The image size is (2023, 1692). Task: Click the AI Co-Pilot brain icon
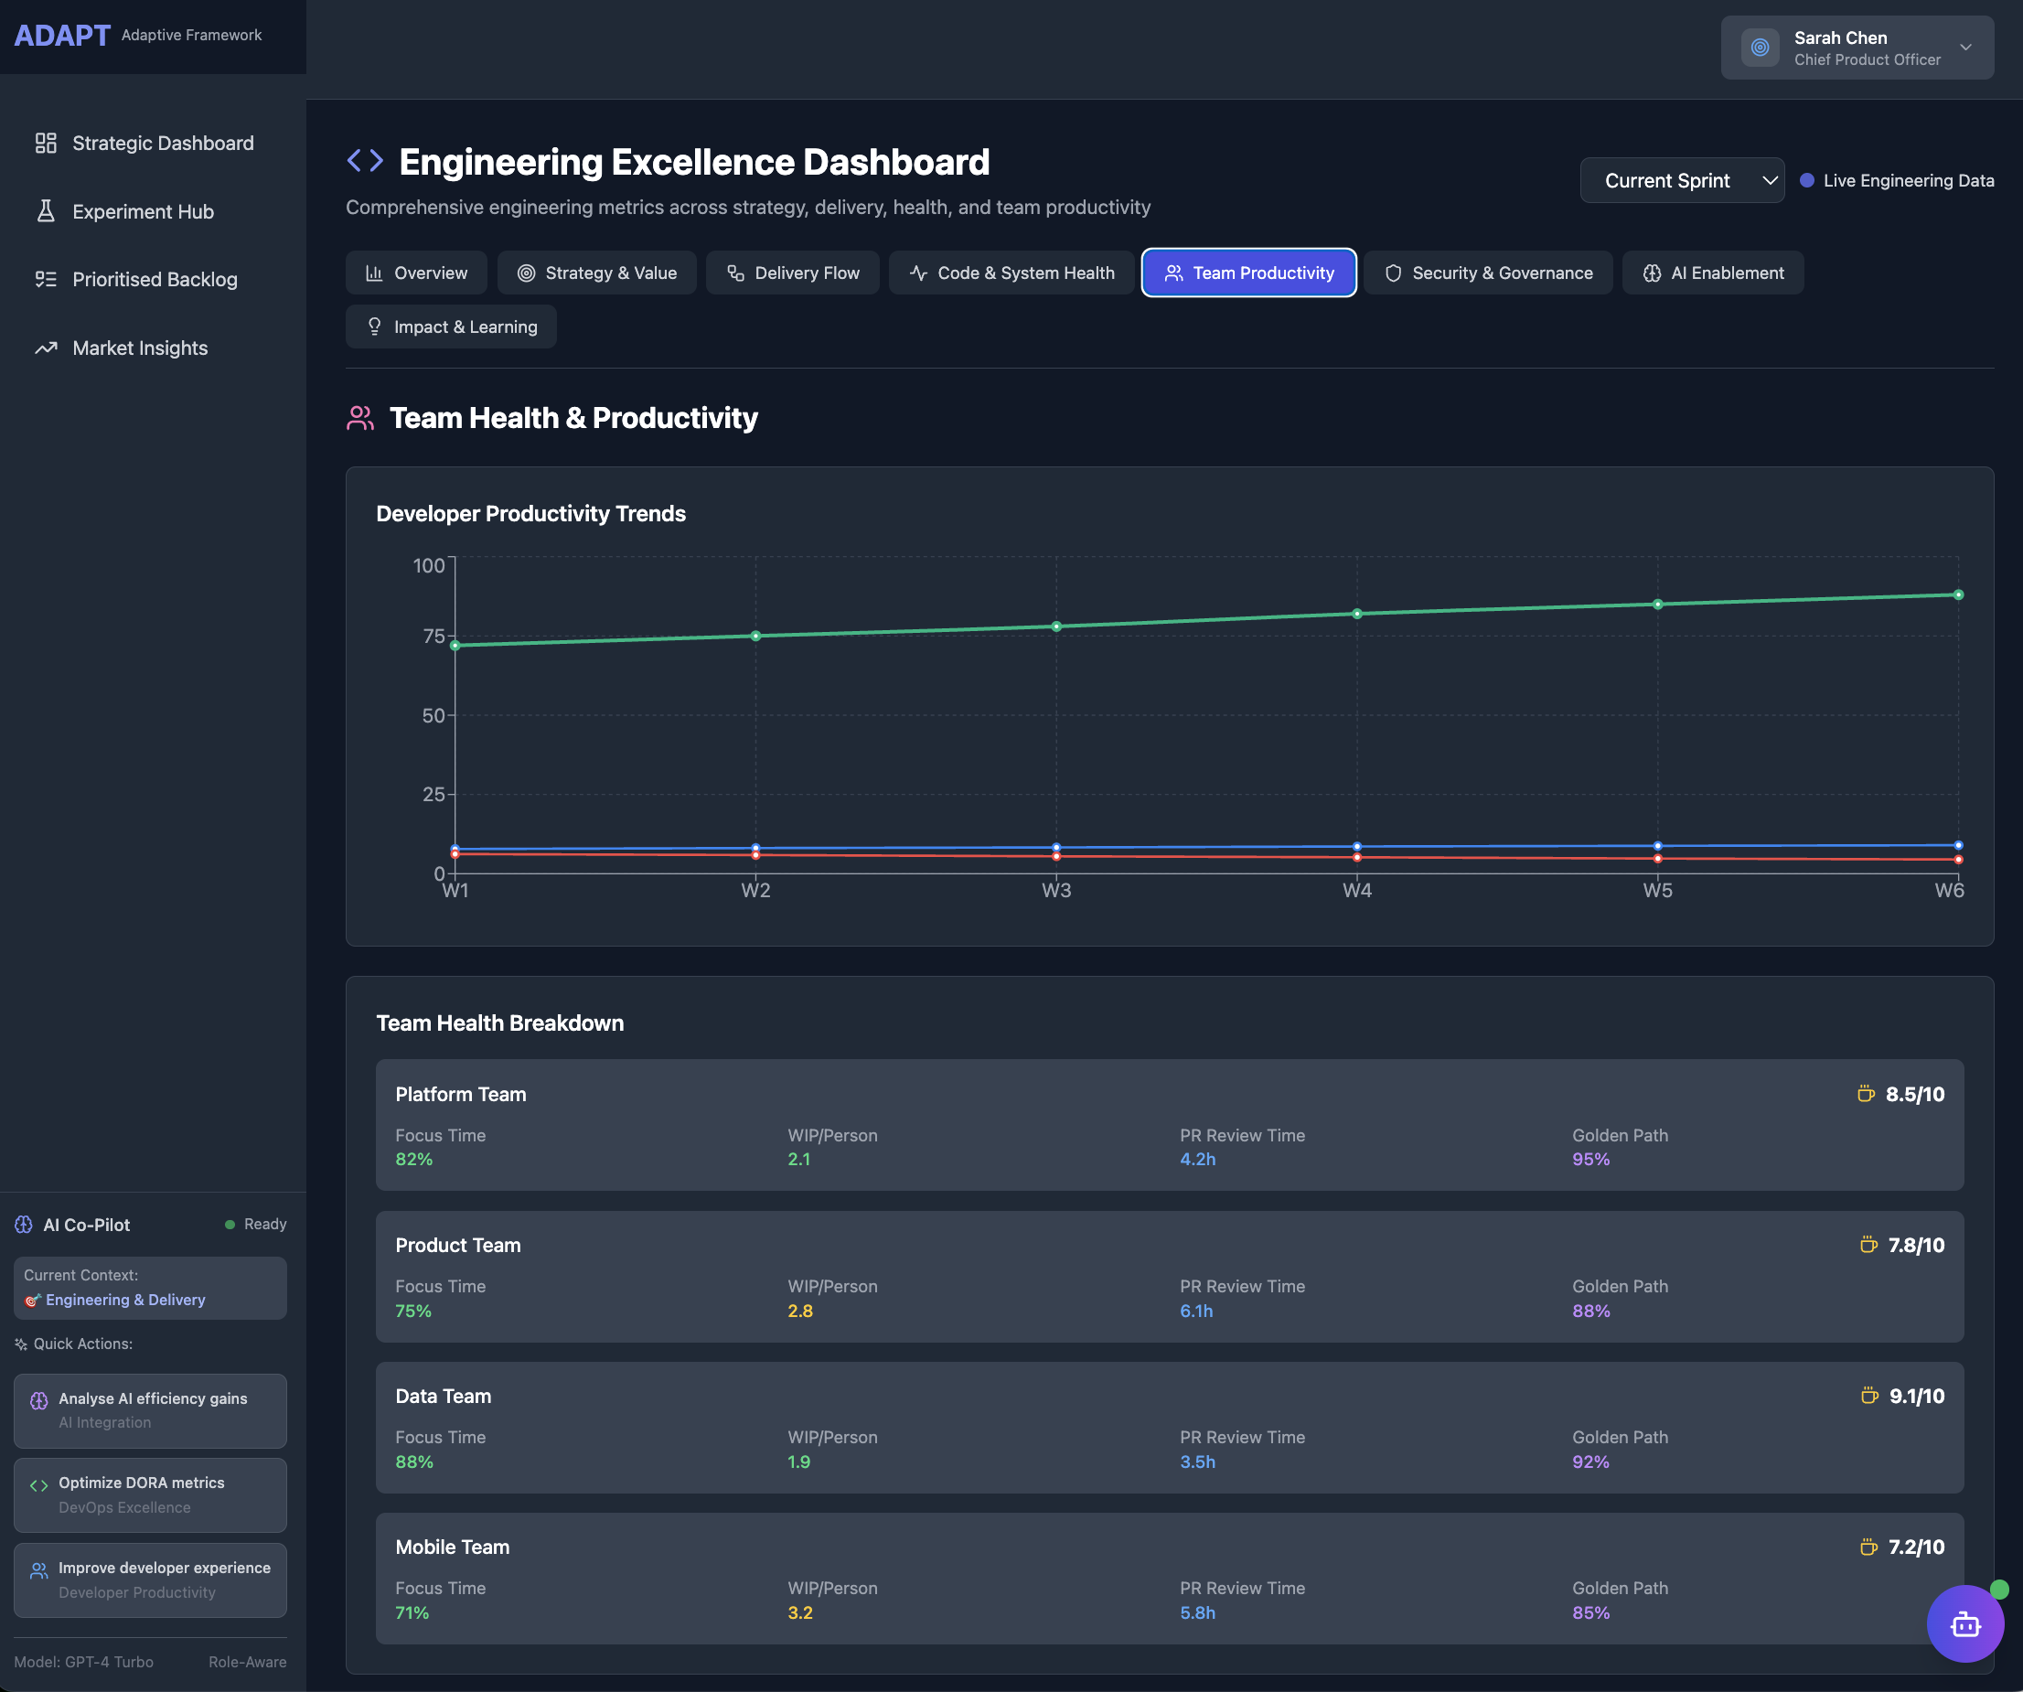click(x=24, y=1225)
